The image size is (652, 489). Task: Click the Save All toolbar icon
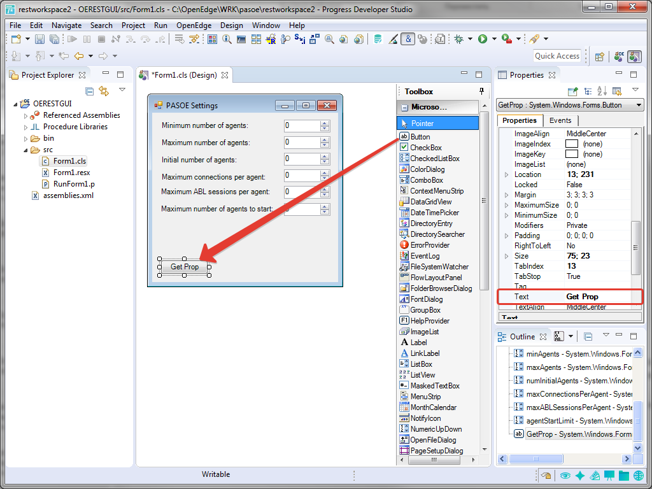click(x=54, y=39)
